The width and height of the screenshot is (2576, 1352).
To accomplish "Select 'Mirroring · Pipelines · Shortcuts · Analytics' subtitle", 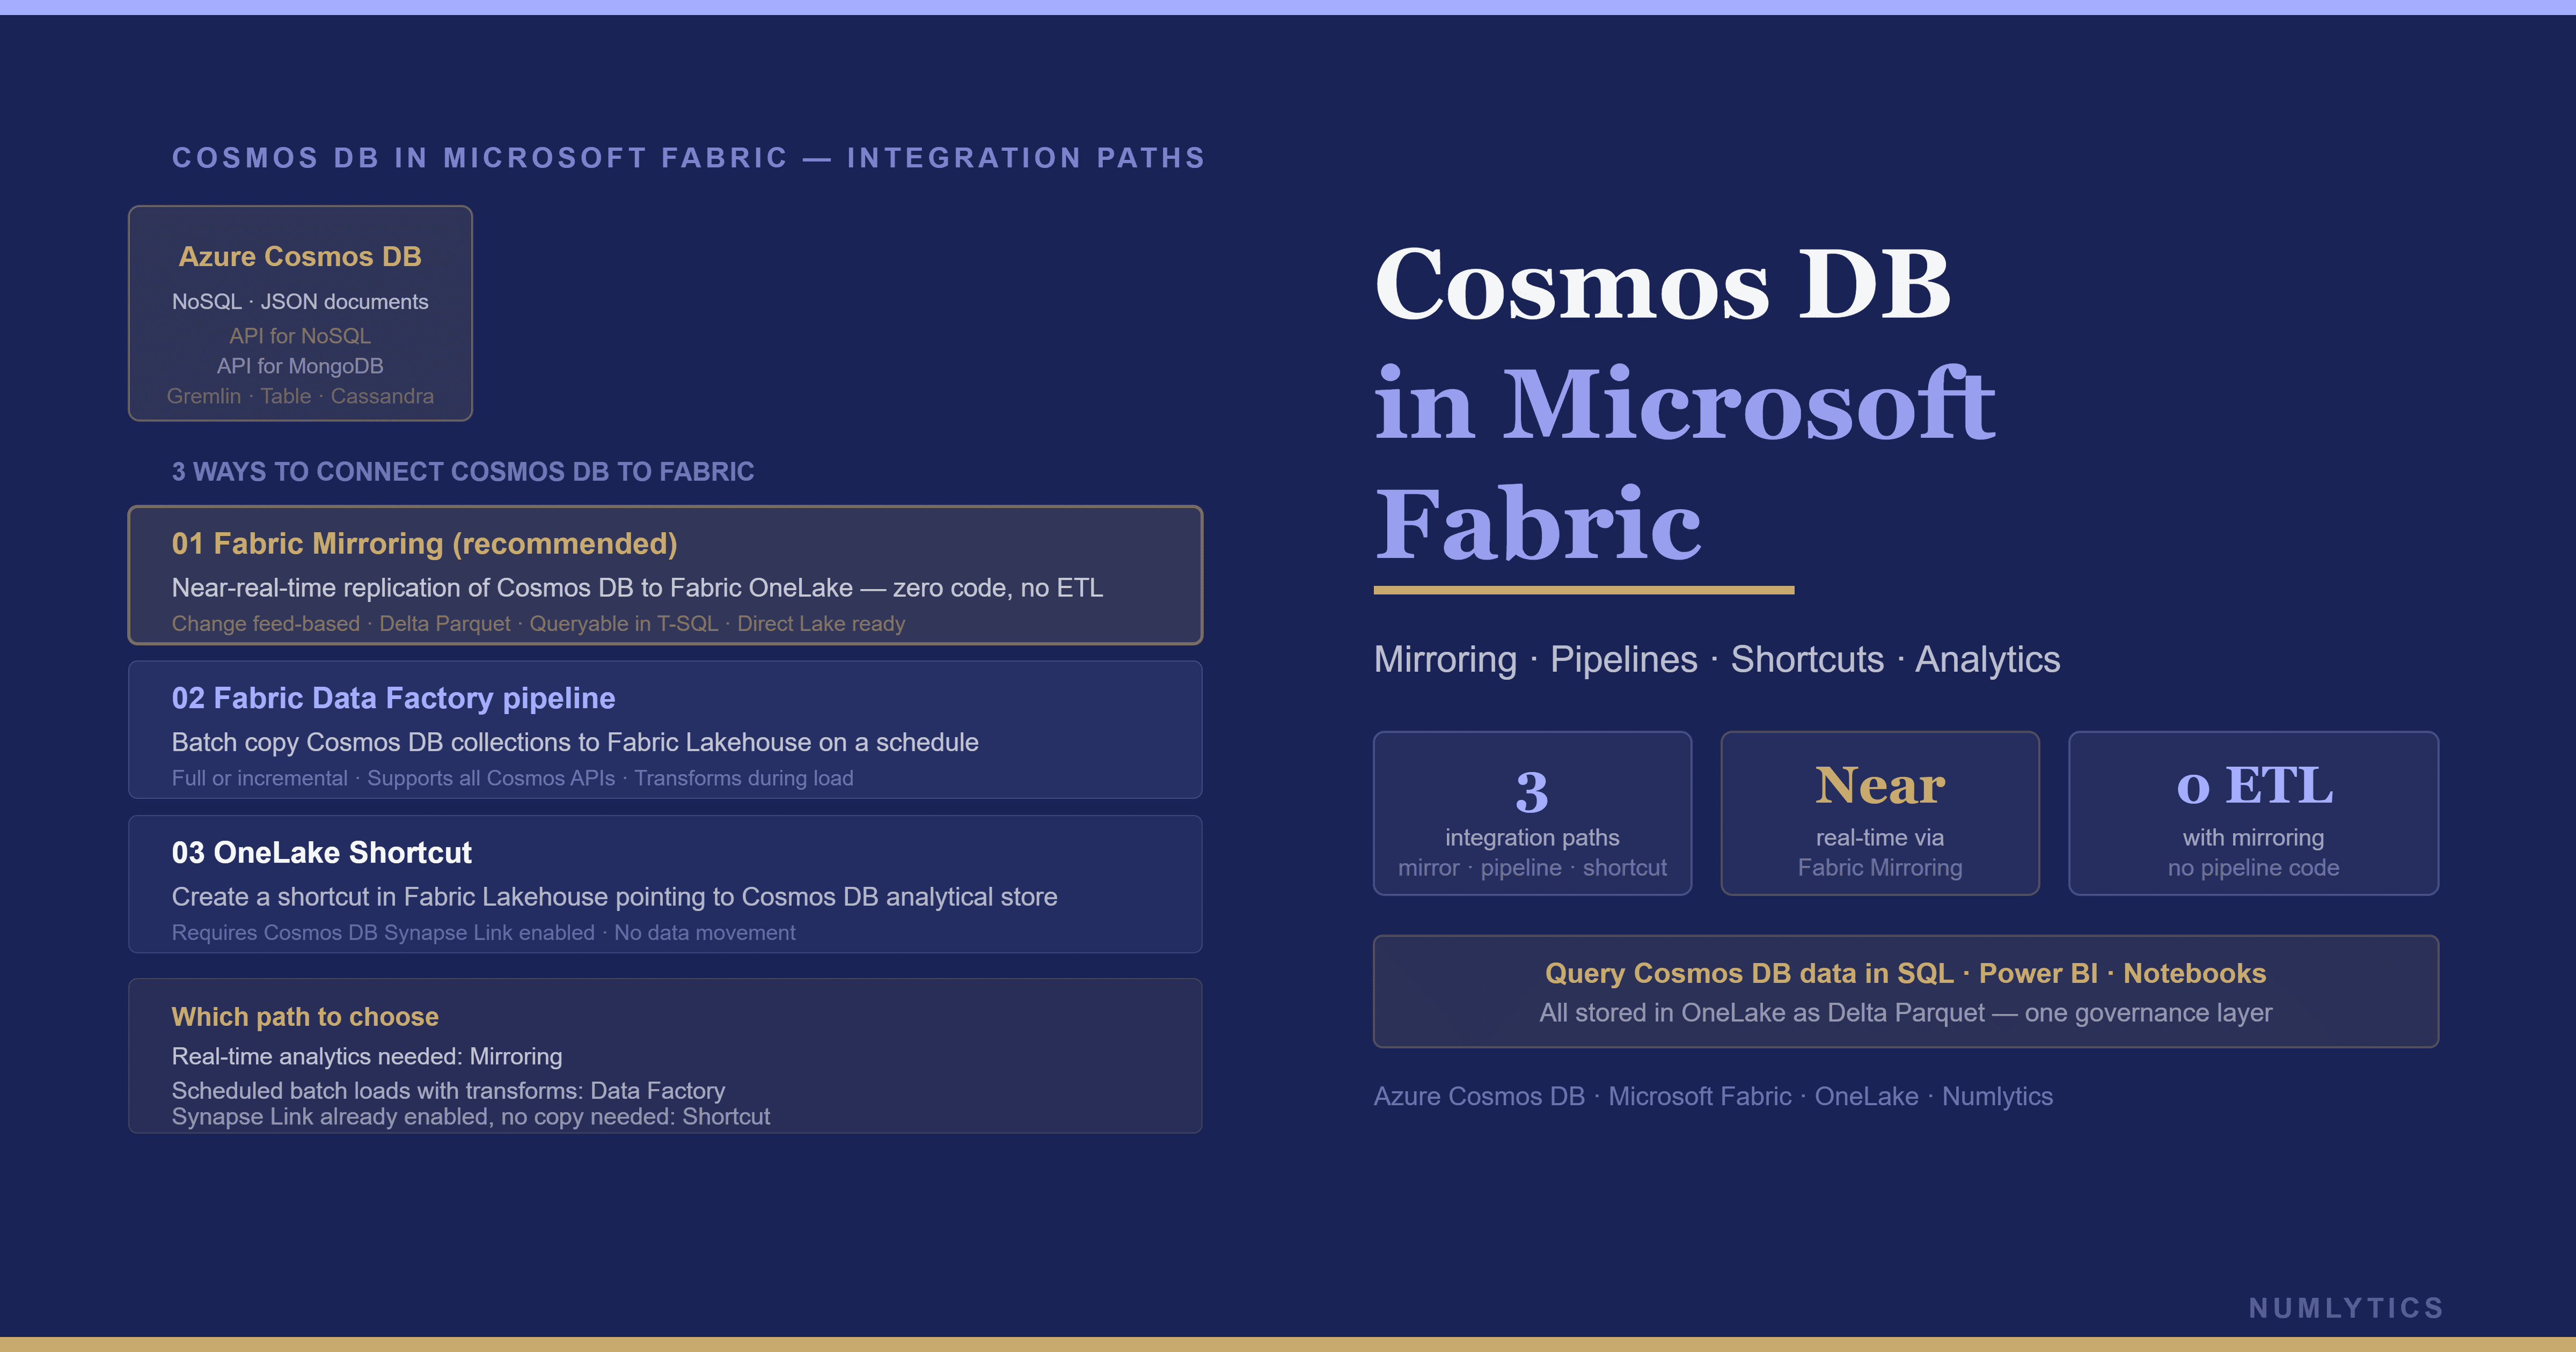I will pyautogui.click(x=1717, y=660).
